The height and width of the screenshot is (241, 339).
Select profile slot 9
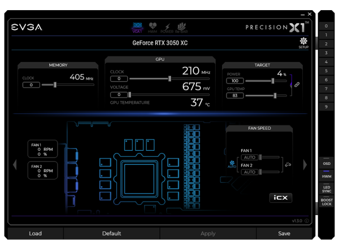click(326, 107)
